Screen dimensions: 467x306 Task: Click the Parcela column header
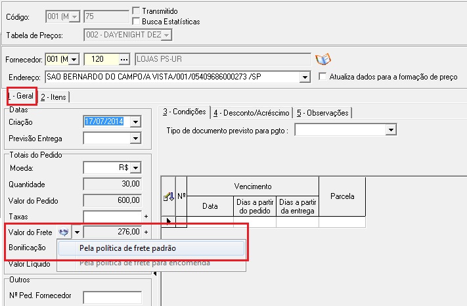tap(342, 196)
